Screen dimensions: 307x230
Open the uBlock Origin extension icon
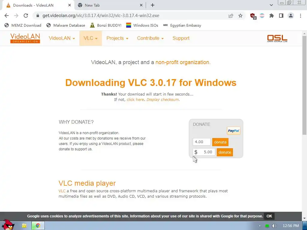[253, 16]
